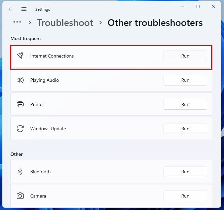Select the Printer label
Image resolution: width=224 pixels, height=210 pixels.
[37, 104]
